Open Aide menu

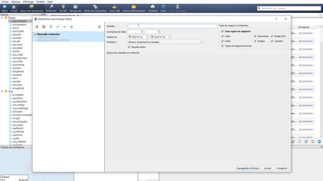[50, 2]
